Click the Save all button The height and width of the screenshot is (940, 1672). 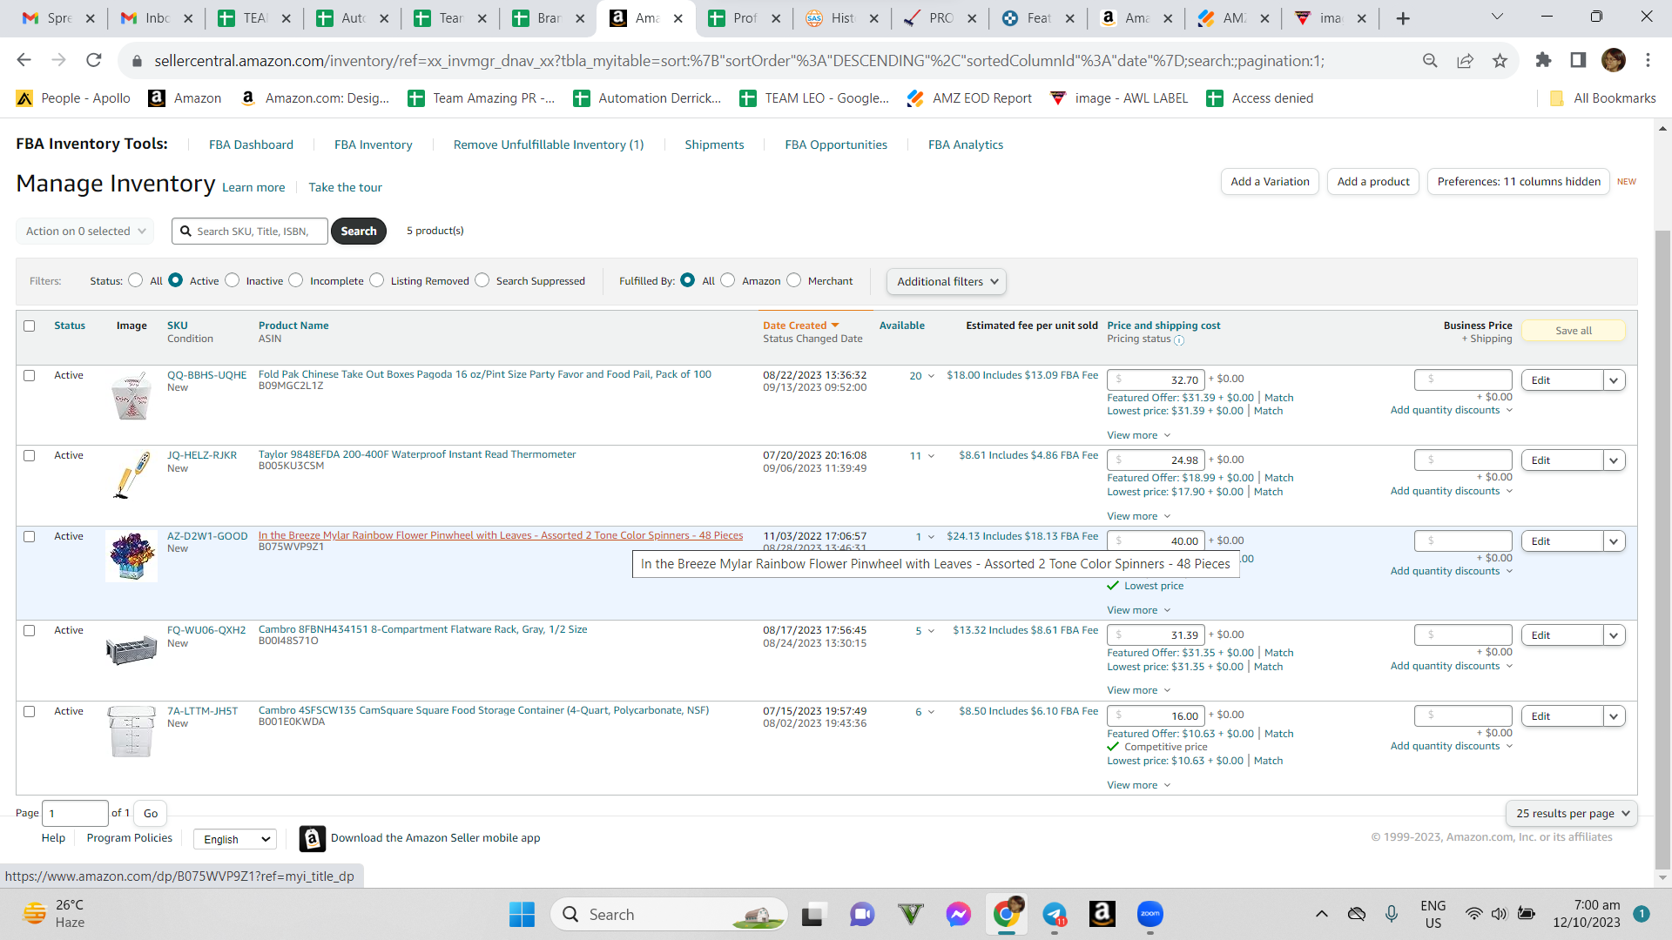pyautogui.click(x=1574, y=331)
